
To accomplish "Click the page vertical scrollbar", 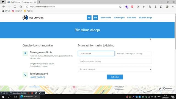I will [175, 32].
